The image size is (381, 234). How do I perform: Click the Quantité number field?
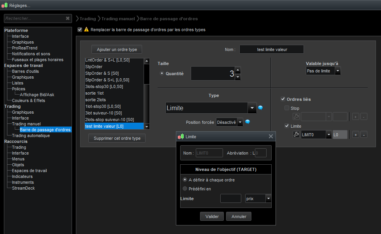coord(213,73)
